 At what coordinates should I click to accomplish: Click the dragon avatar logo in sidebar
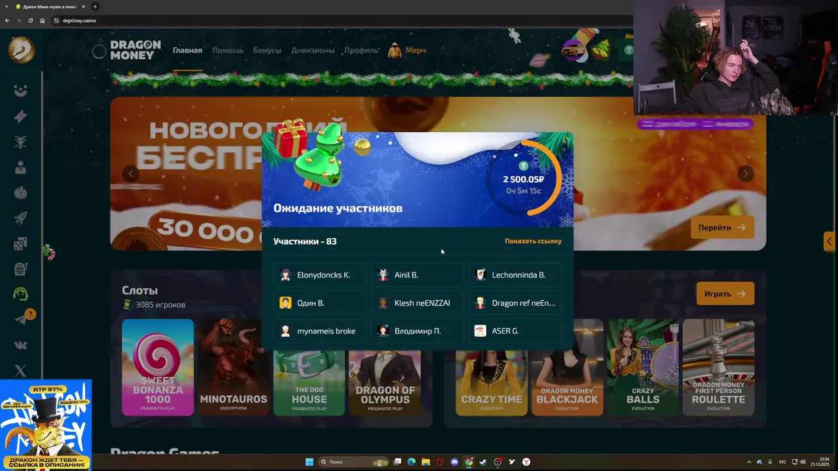21,49
